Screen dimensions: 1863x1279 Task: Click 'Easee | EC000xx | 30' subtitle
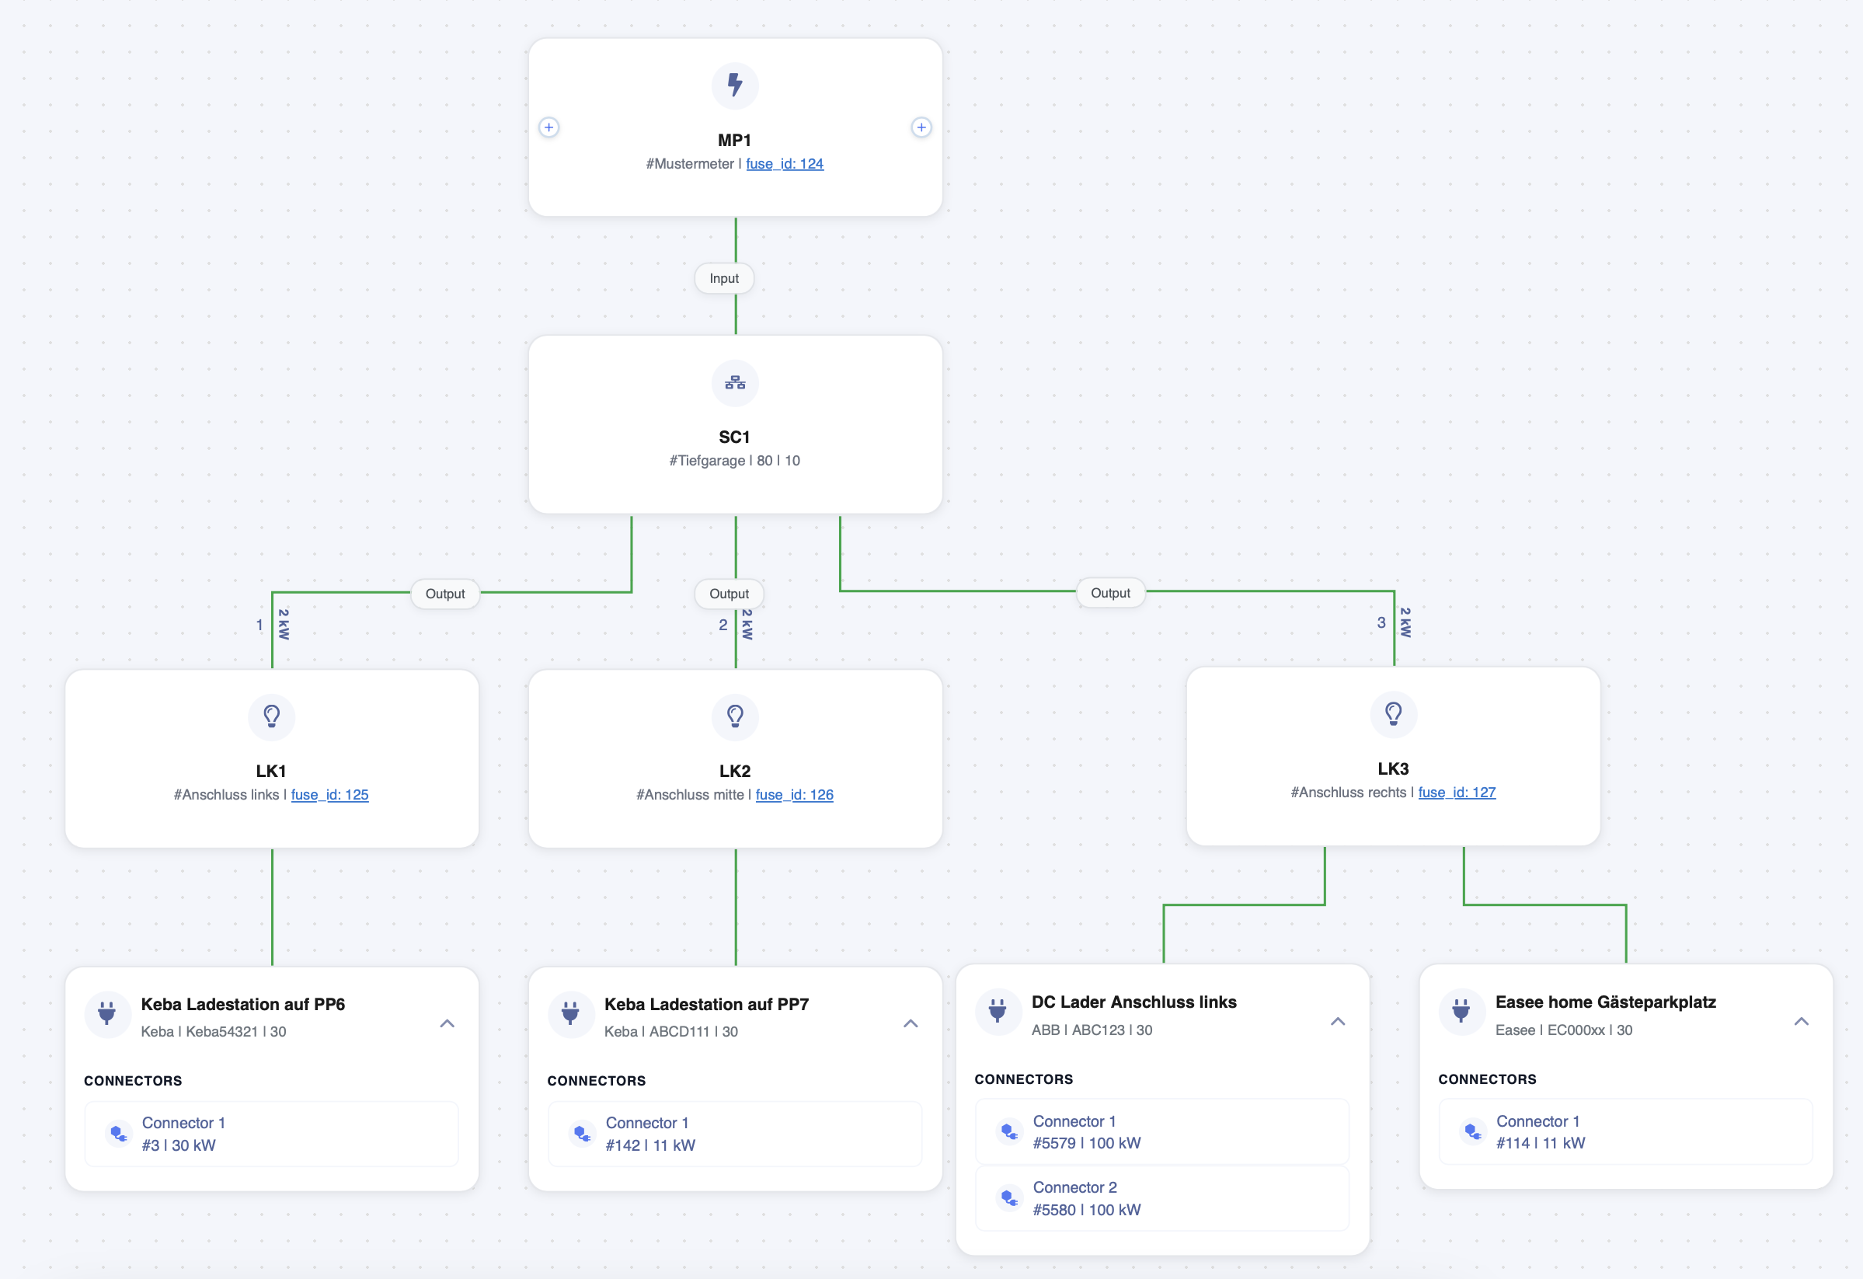tap(1563, 1030)
